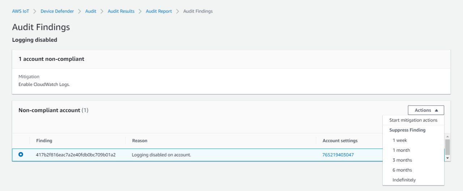Suppress finding for 6 months
Viewport: 463px width, 191px height.
tap(402, 170)
